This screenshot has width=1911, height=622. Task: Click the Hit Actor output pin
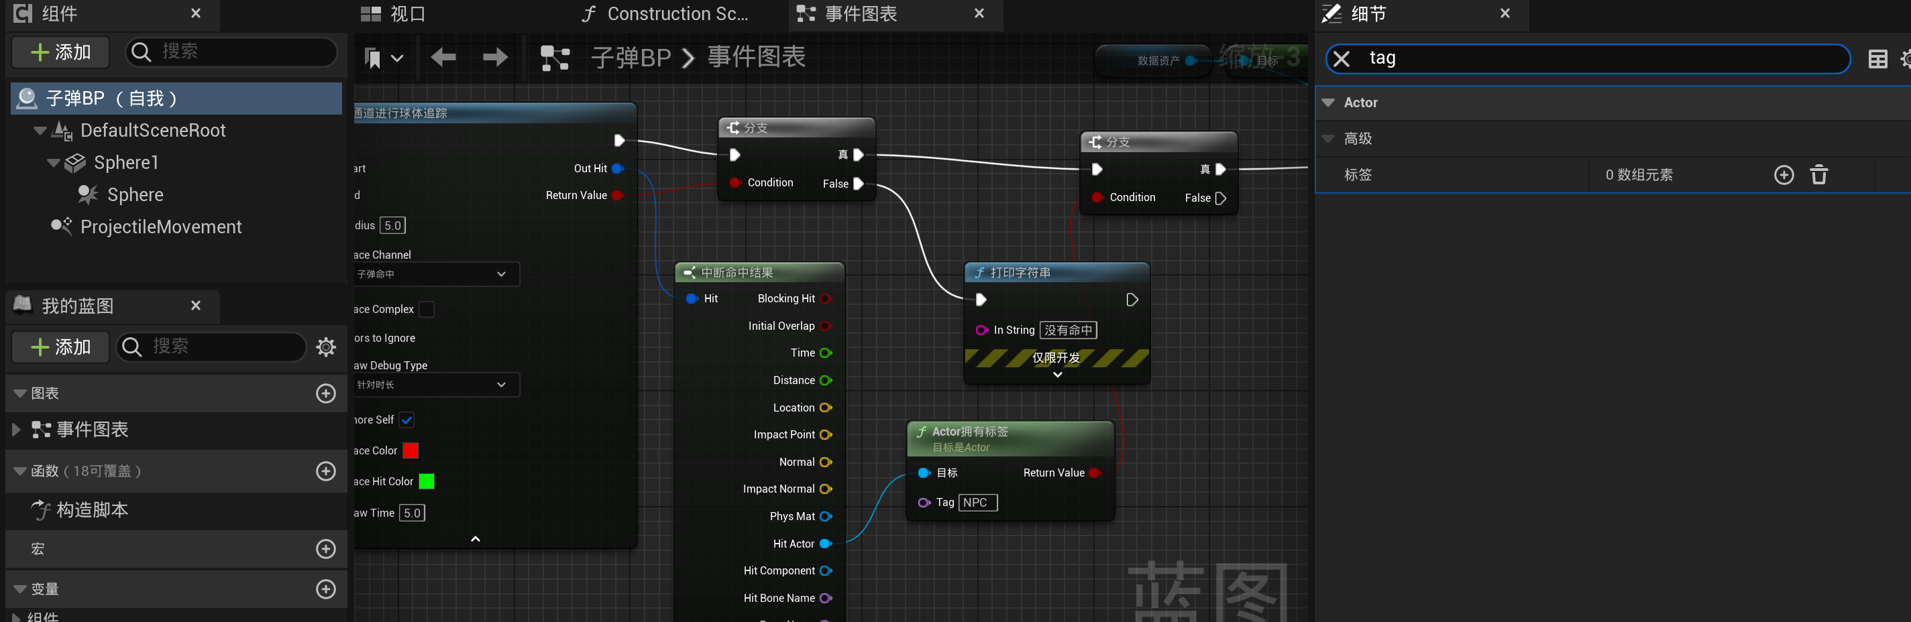click(826, 544)
